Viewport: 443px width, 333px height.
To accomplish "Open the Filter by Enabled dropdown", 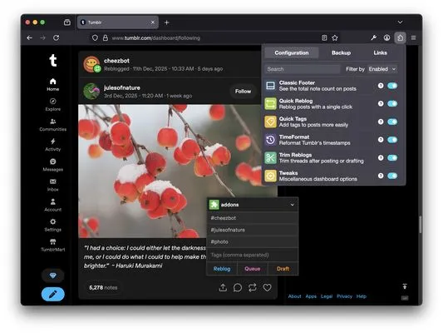I will 382,69.
